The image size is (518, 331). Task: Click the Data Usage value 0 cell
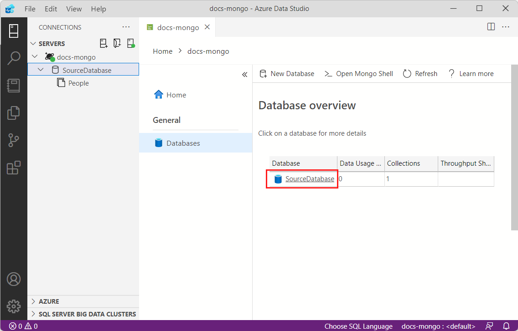pyautogui.click(x=361, y=179)
